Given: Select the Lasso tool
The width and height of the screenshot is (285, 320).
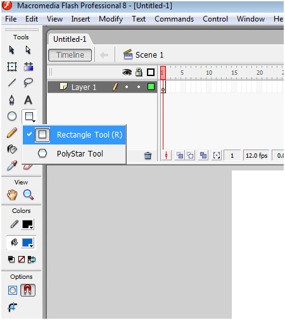Looking at the screenshot, I should tap(28, 82).
